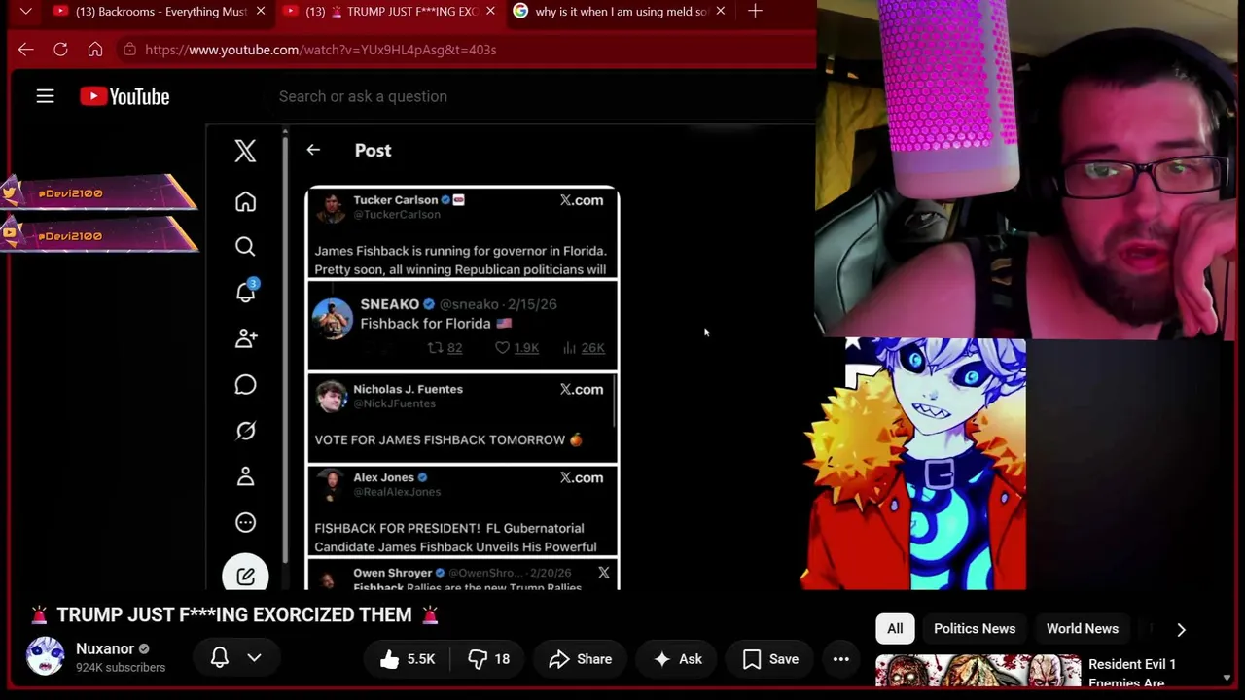
Task: Open a new browser tab
Action: 755,11
